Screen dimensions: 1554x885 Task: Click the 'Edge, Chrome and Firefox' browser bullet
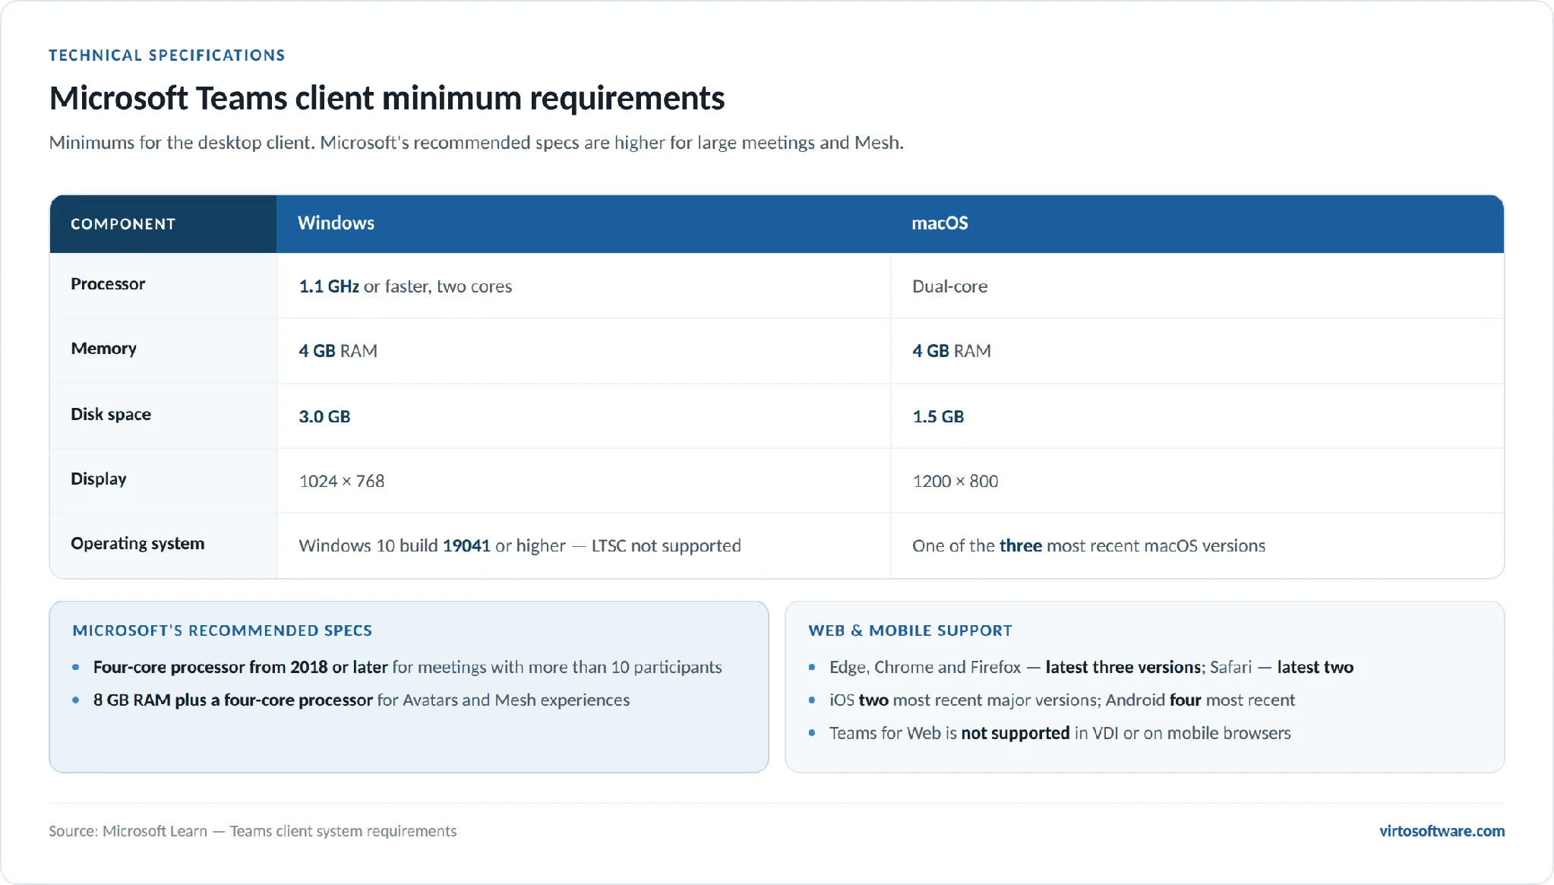pos(1091,667)
